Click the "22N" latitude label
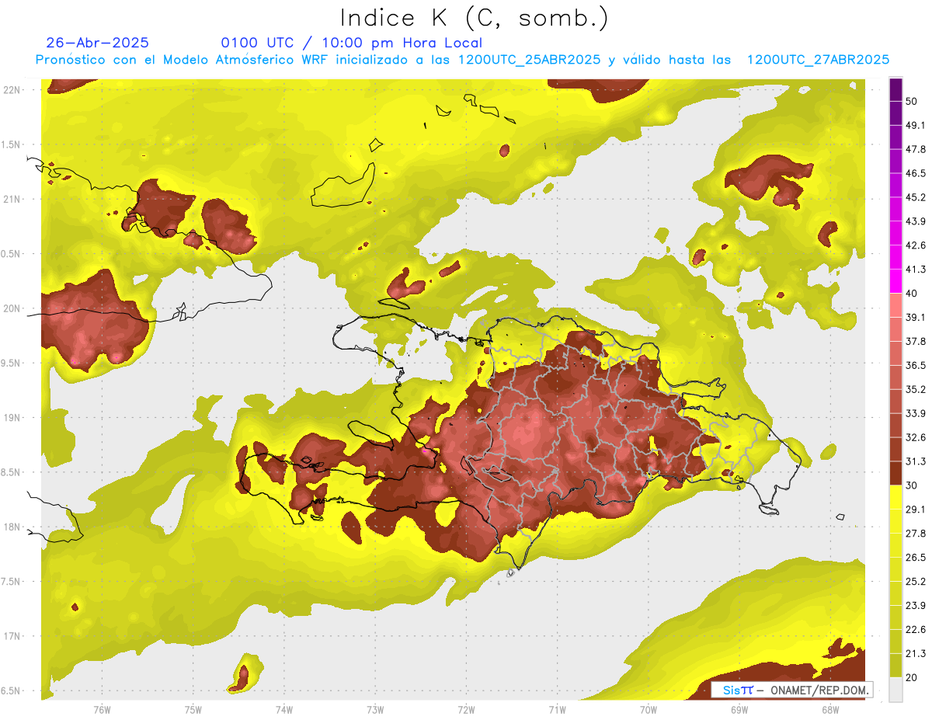 (11, 90)
